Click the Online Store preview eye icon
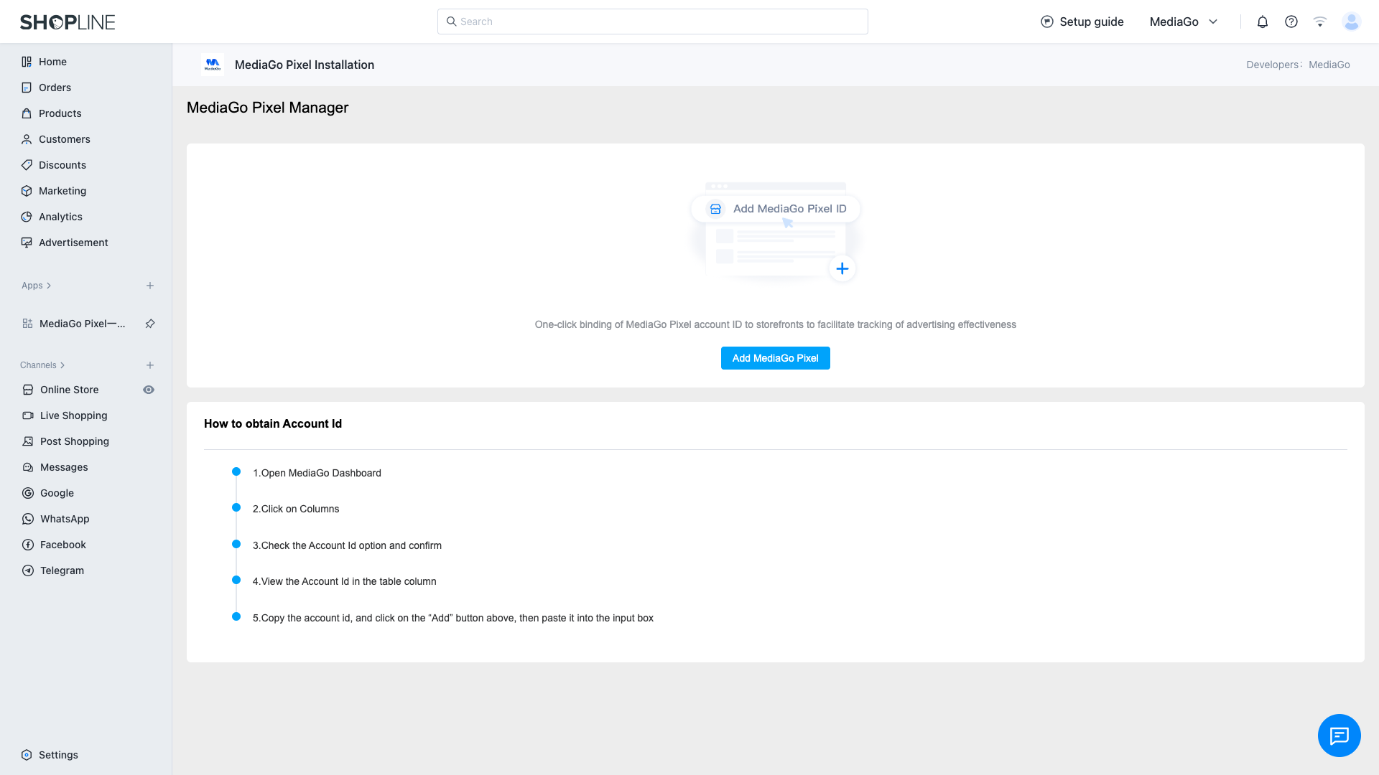This screenshot has width=1379, height=775. [149, 390]
